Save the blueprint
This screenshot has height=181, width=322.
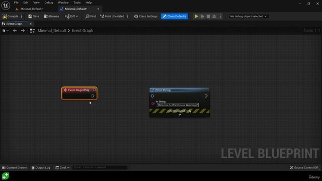click(34, 16)
